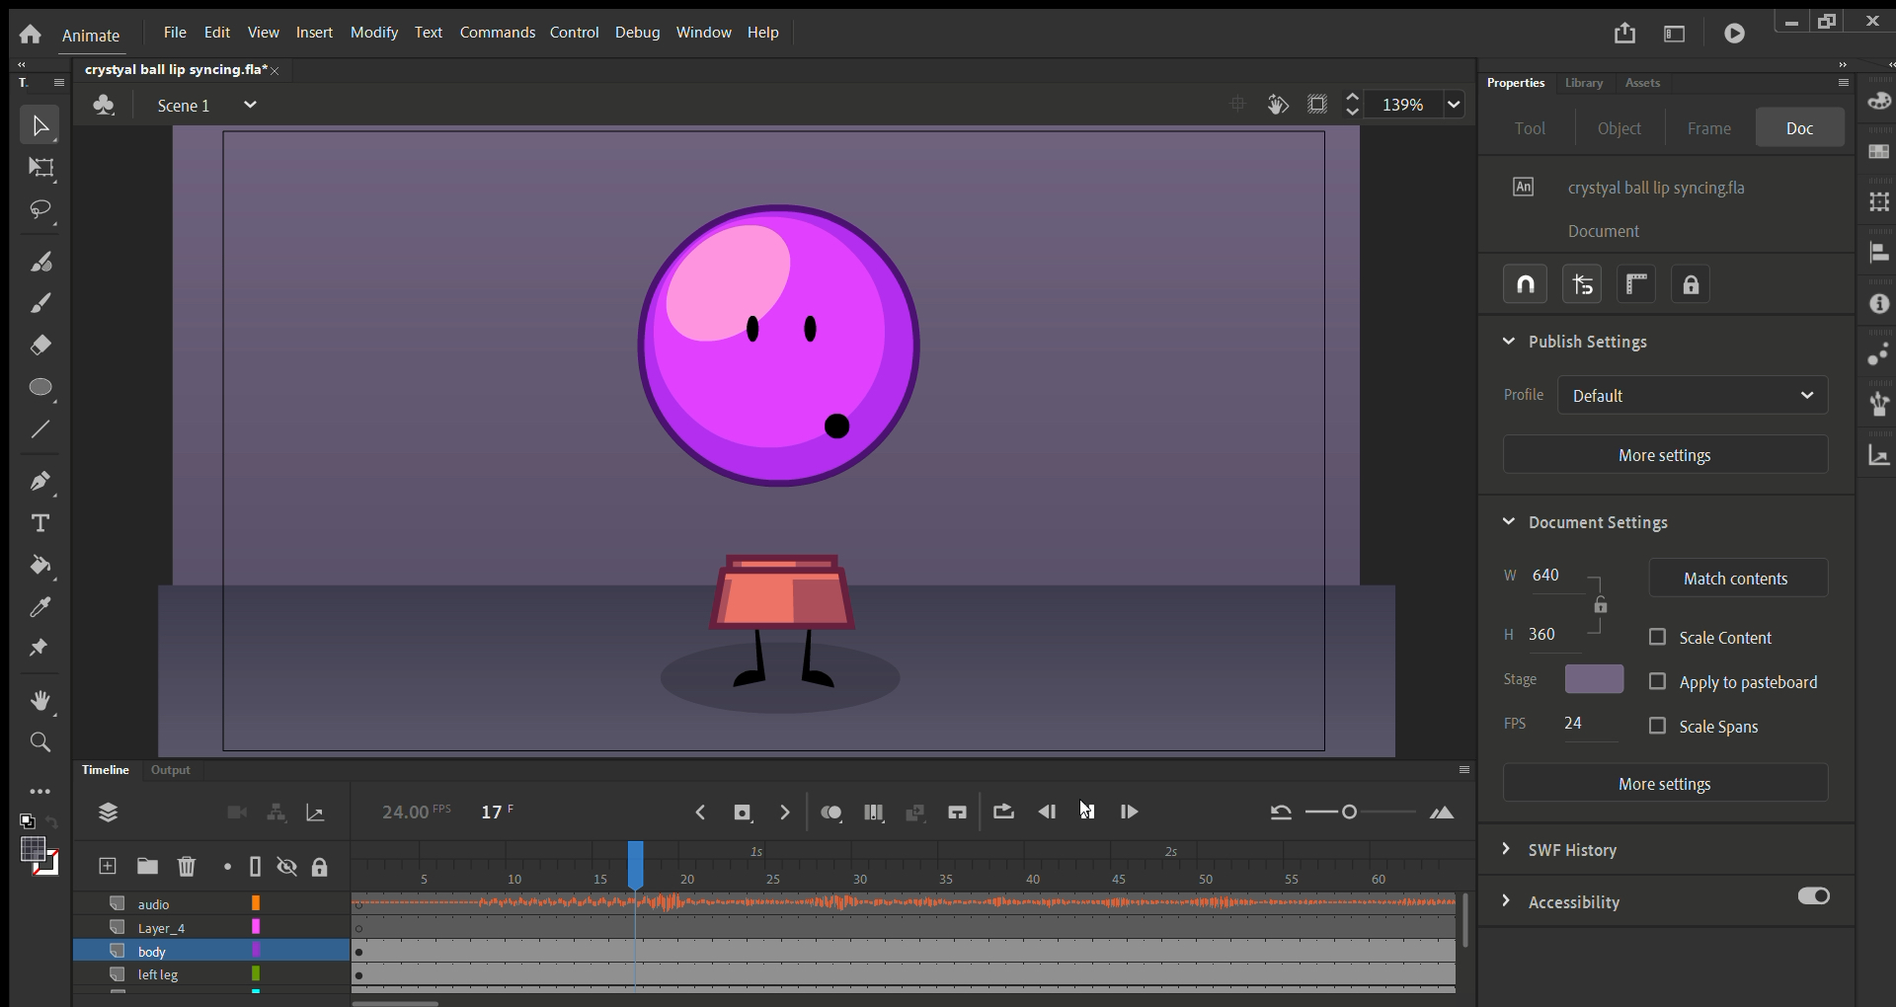Select the Free Transform tool
Viewport: 1896px width, 1007px height.
pyautogui.click(x=40, y=168)
